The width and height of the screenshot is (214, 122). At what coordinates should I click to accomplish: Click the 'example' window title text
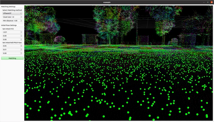coord(107,2)
